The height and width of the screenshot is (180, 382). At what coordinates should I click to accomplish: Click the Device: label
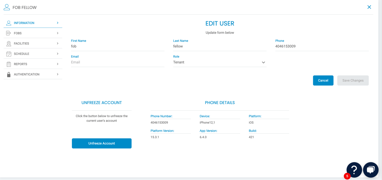click(205, 116)
